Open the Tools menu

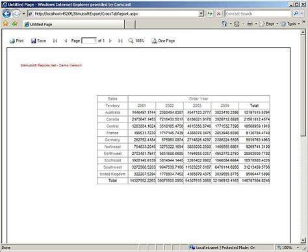(x=290, y=24)
